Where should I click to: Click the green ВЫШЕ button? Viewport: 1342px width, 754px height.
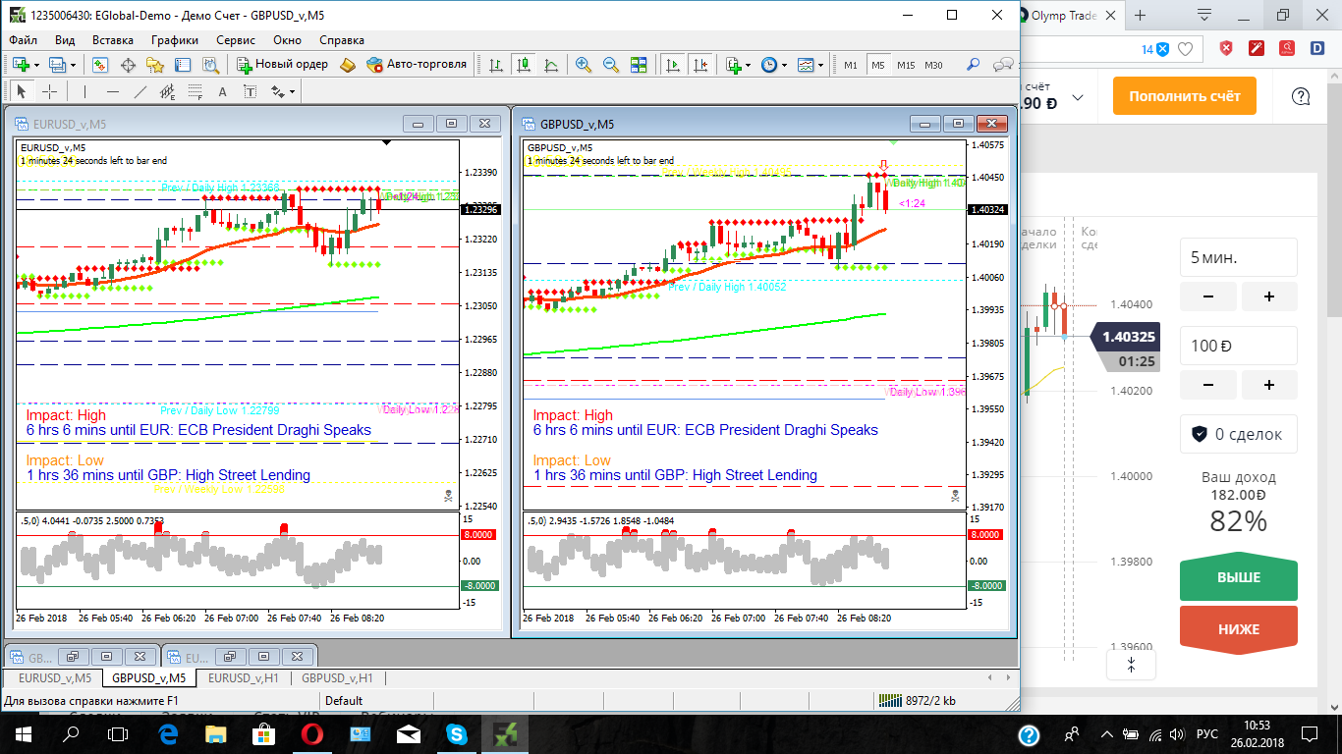point(1239,578)
